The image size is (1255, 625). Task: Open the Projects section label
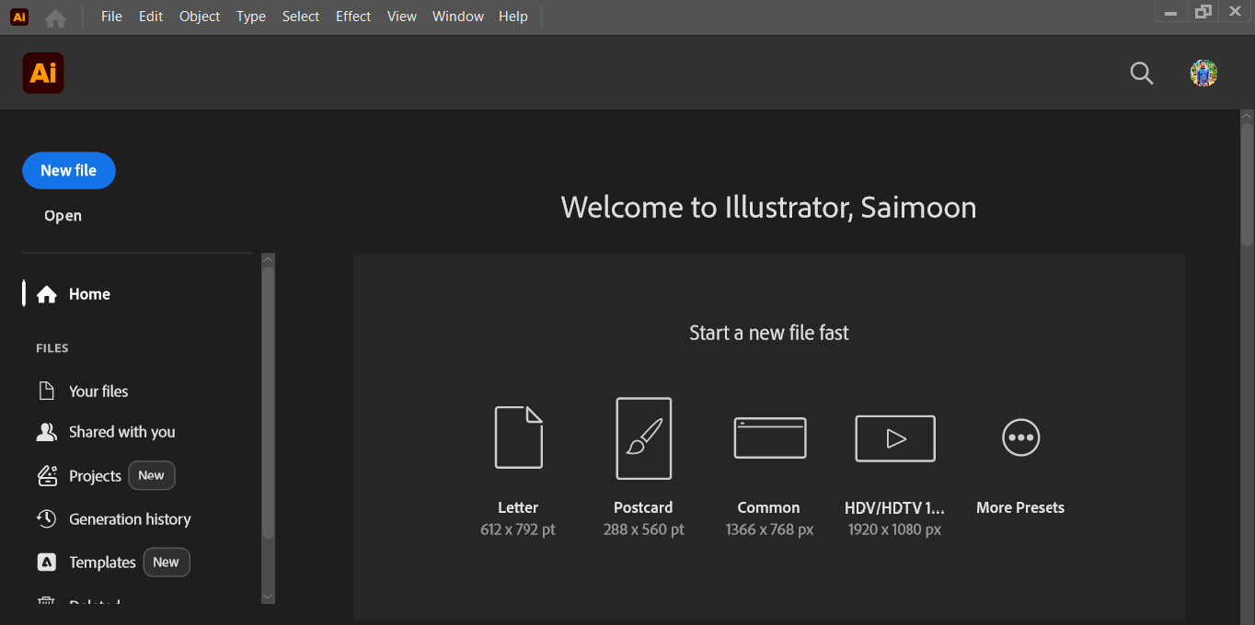point(96,476)
